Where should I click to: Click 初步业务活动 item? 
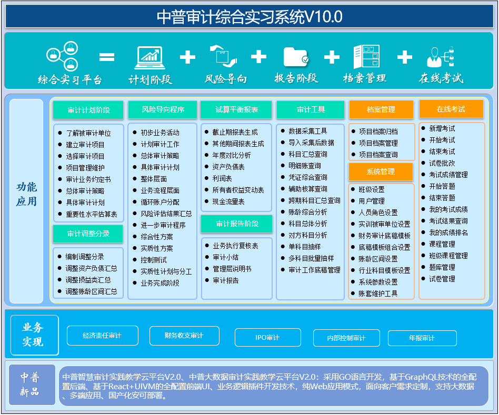point(160,133)
